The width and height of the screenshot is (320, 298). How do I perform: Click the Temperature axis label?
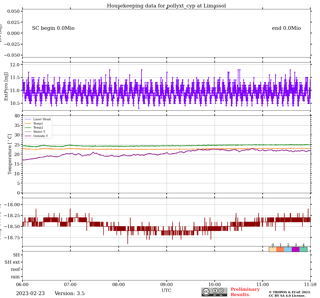[10, 154]
